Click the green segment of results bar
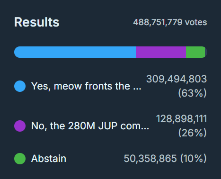 coord(195,52)
